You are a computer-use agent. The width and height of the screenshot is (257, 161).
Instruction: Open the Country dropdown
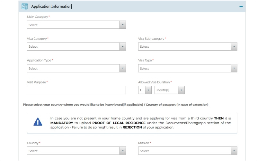coord(73,151)
